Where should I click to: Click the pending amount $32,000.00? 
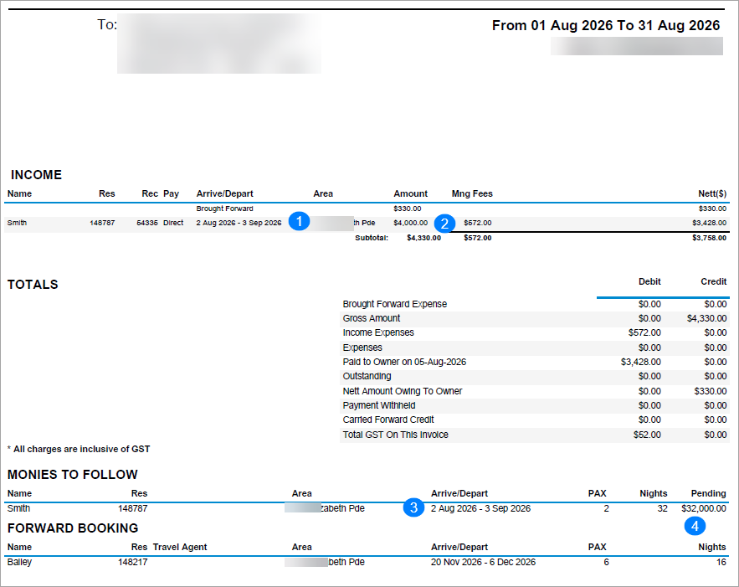(704, 508)
